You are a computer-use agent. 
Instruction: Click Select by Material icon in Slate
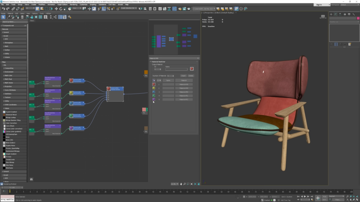(70, 17)
